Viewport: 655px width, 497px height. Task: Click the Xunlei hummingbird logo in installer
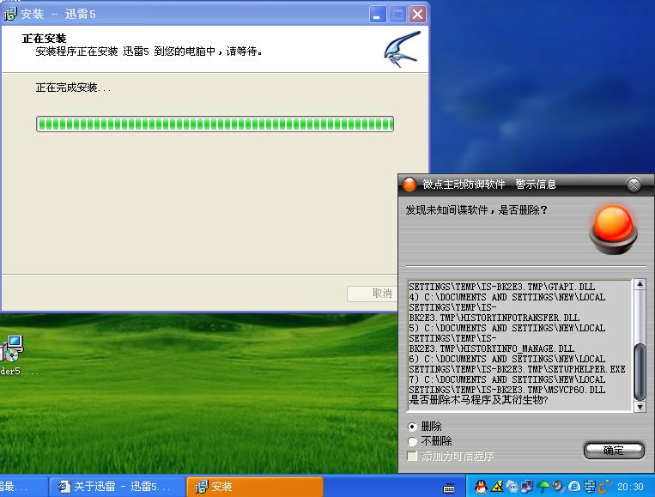tap(402, 49)
